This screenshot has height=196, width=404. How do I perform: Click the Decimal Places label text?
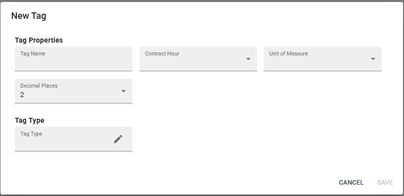tap(39, 86)
